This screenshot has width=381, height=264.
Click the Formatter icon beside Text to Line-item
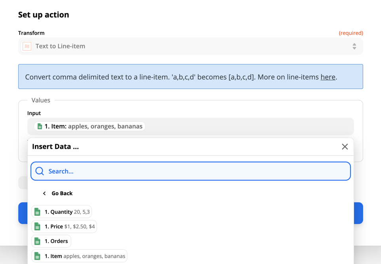(x=27, y=46)
